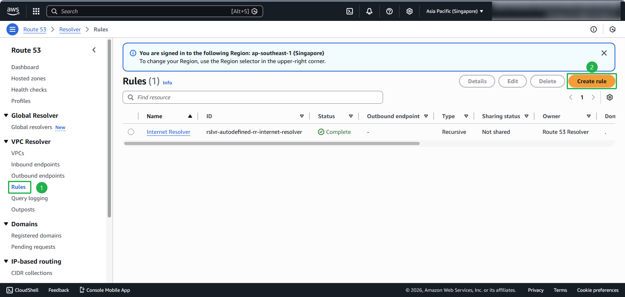Collapse the Global Resolver section
The image size is (625, 297).
click(x=6, y=115)
